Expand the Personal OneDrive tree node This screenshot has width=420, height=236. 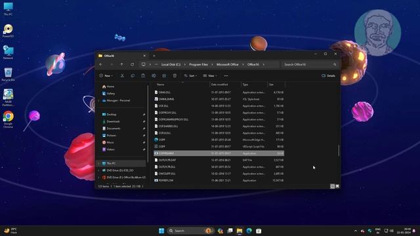(98, 100)
